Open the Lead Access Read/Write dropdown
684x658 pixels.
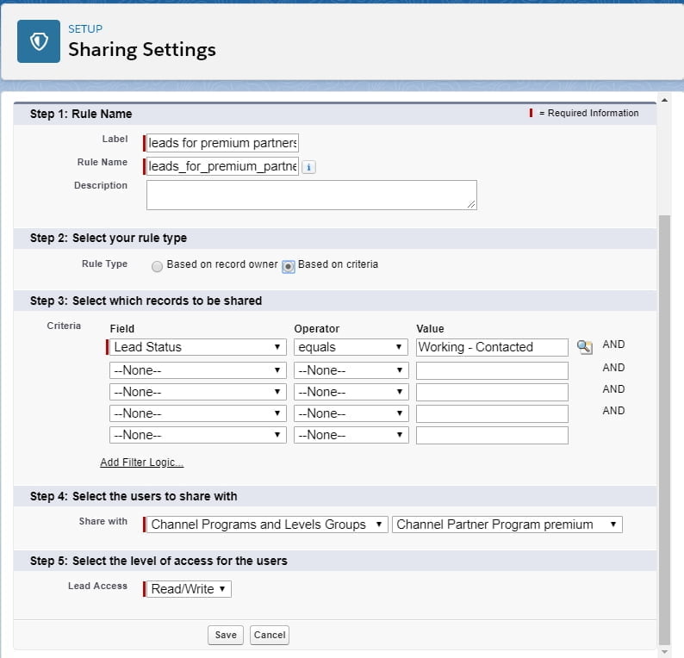[189, 588]
